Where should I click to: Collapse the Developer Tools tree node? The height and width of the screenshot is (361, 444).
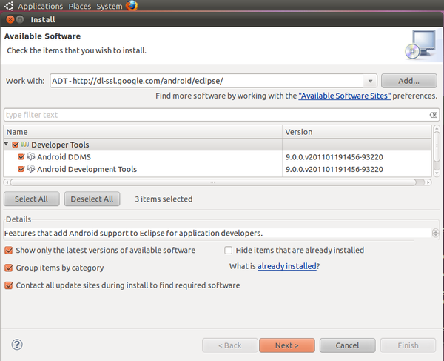pyautogui.click(x=6, y=144)
